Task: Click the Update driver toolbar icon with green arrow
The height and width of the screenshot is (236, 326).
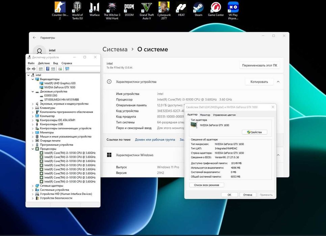Action: pos(60,69)
